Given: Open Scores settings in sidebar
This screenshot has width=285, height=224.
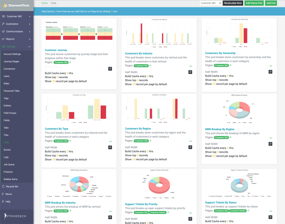Looking at the screenshot, I should click(7, 150).
